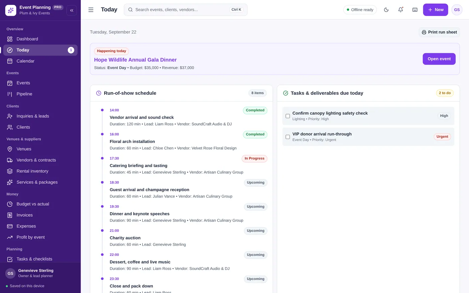Click the Profit by event trend icon

click(x=10, y=237)
